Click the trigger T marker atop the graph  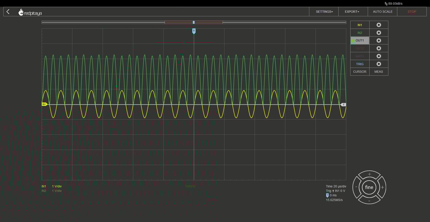pyautogui.click(x=194, y=31)
